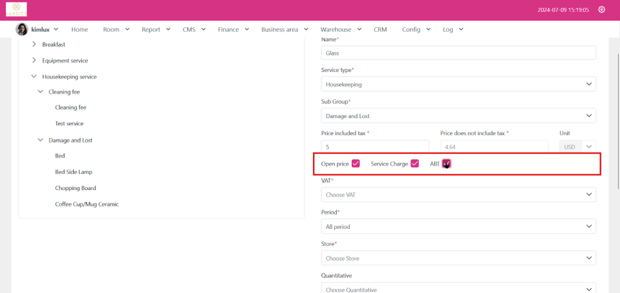620x293 pixels.
Task: Toggle the Service Charge checkbox
Action: (415, 163)
